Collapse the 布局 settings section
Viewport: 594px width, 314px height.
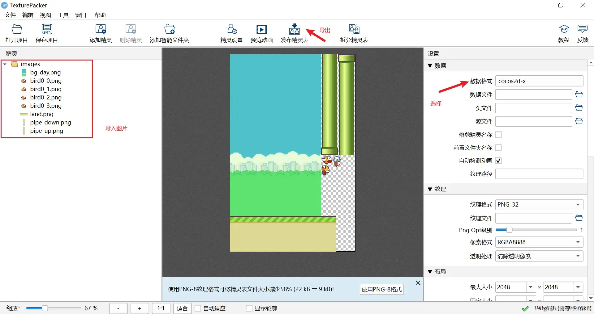(430, 271)
